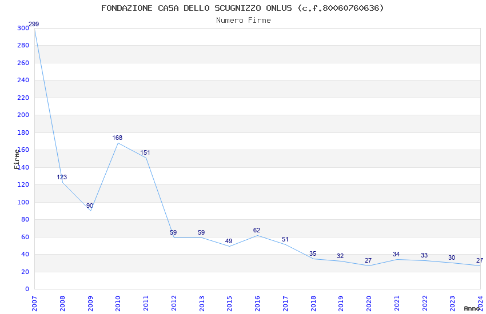Click the subtitle Numero Firme

tap(244, 21)
